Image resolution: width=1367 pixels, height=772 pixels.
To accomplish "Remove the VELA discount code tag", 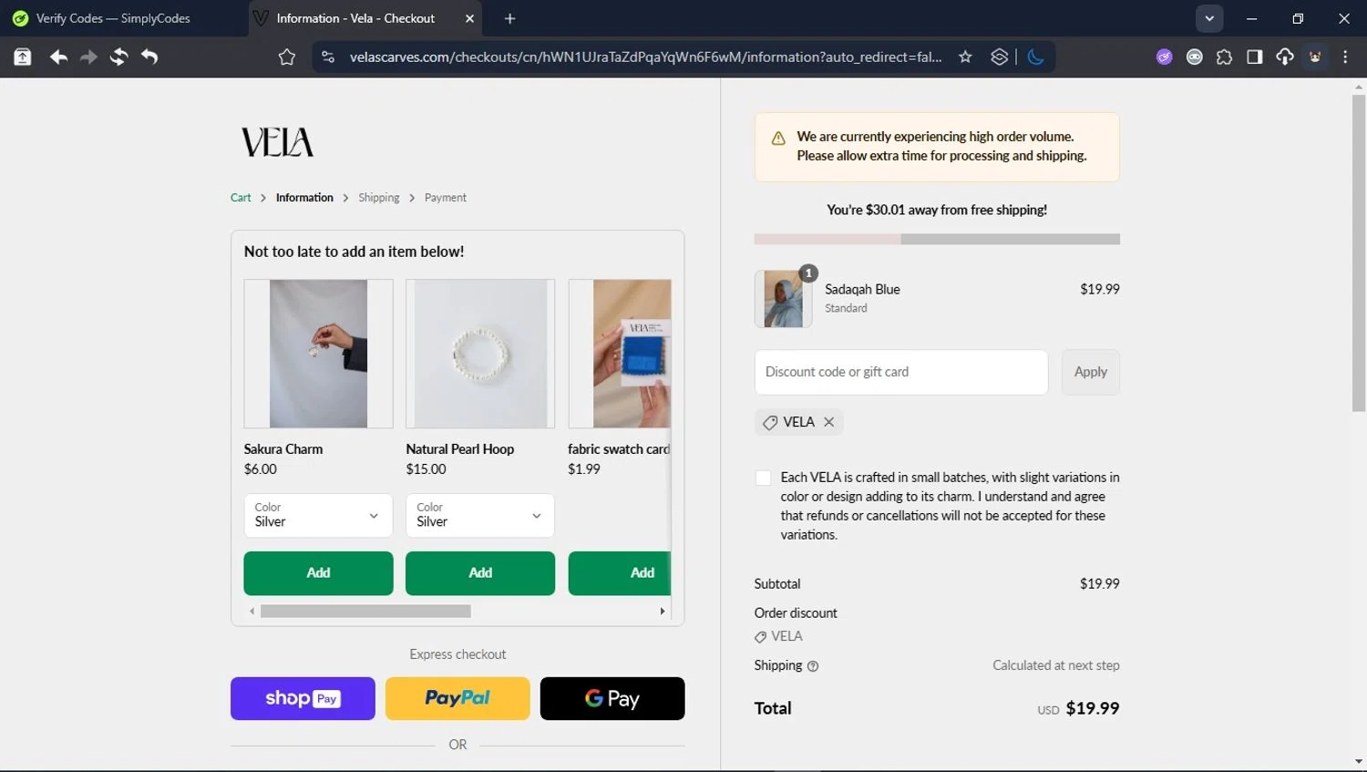I will click(x=828, y=422).
